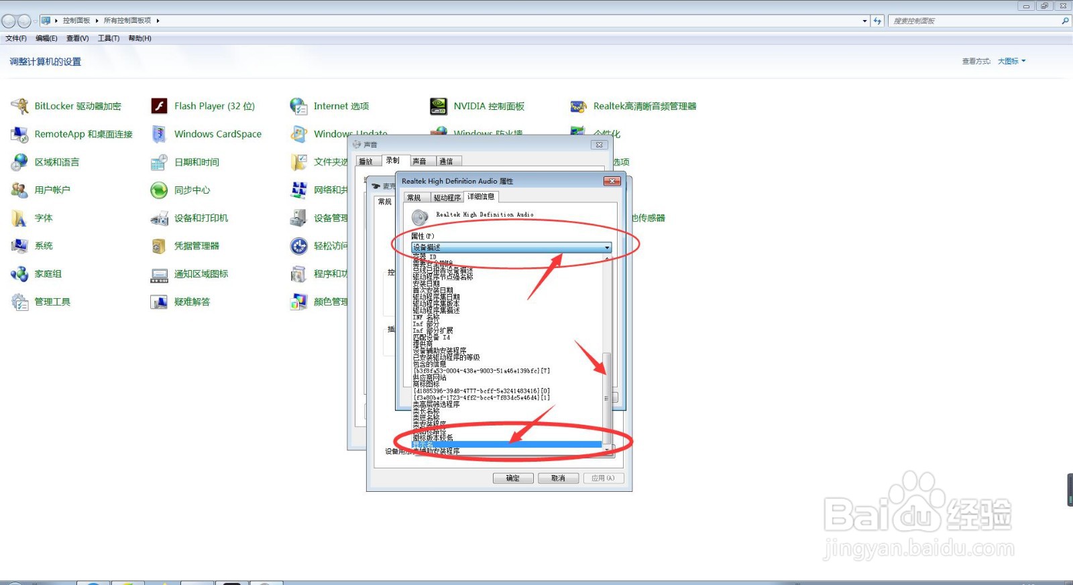Open the 帮助(H) menu
Image resolution: width=1073 pixels, height=585 pixels.
click(139, 38)
